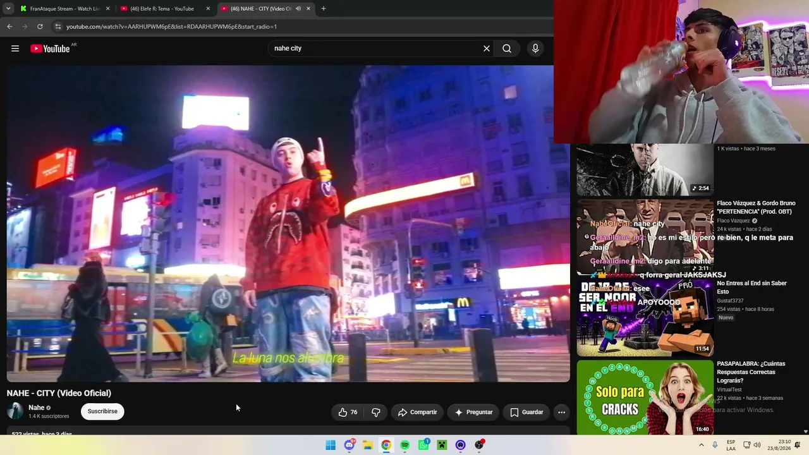Close the Elefe R: Tema tab
The width and height of the screenshot is (809, 455).
point(208,9)
